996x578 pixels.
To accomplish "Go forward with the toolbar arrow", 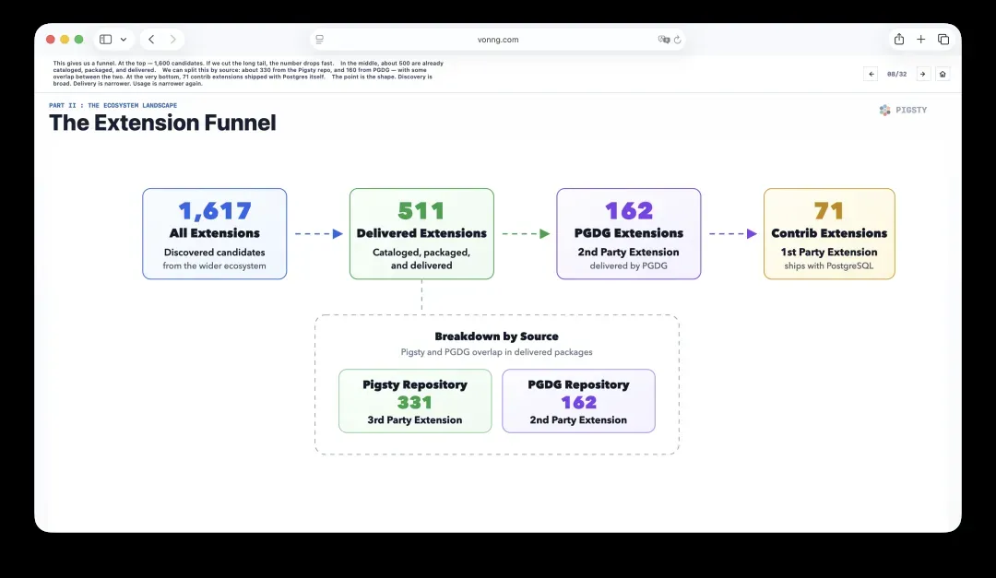I will point(172,40).
